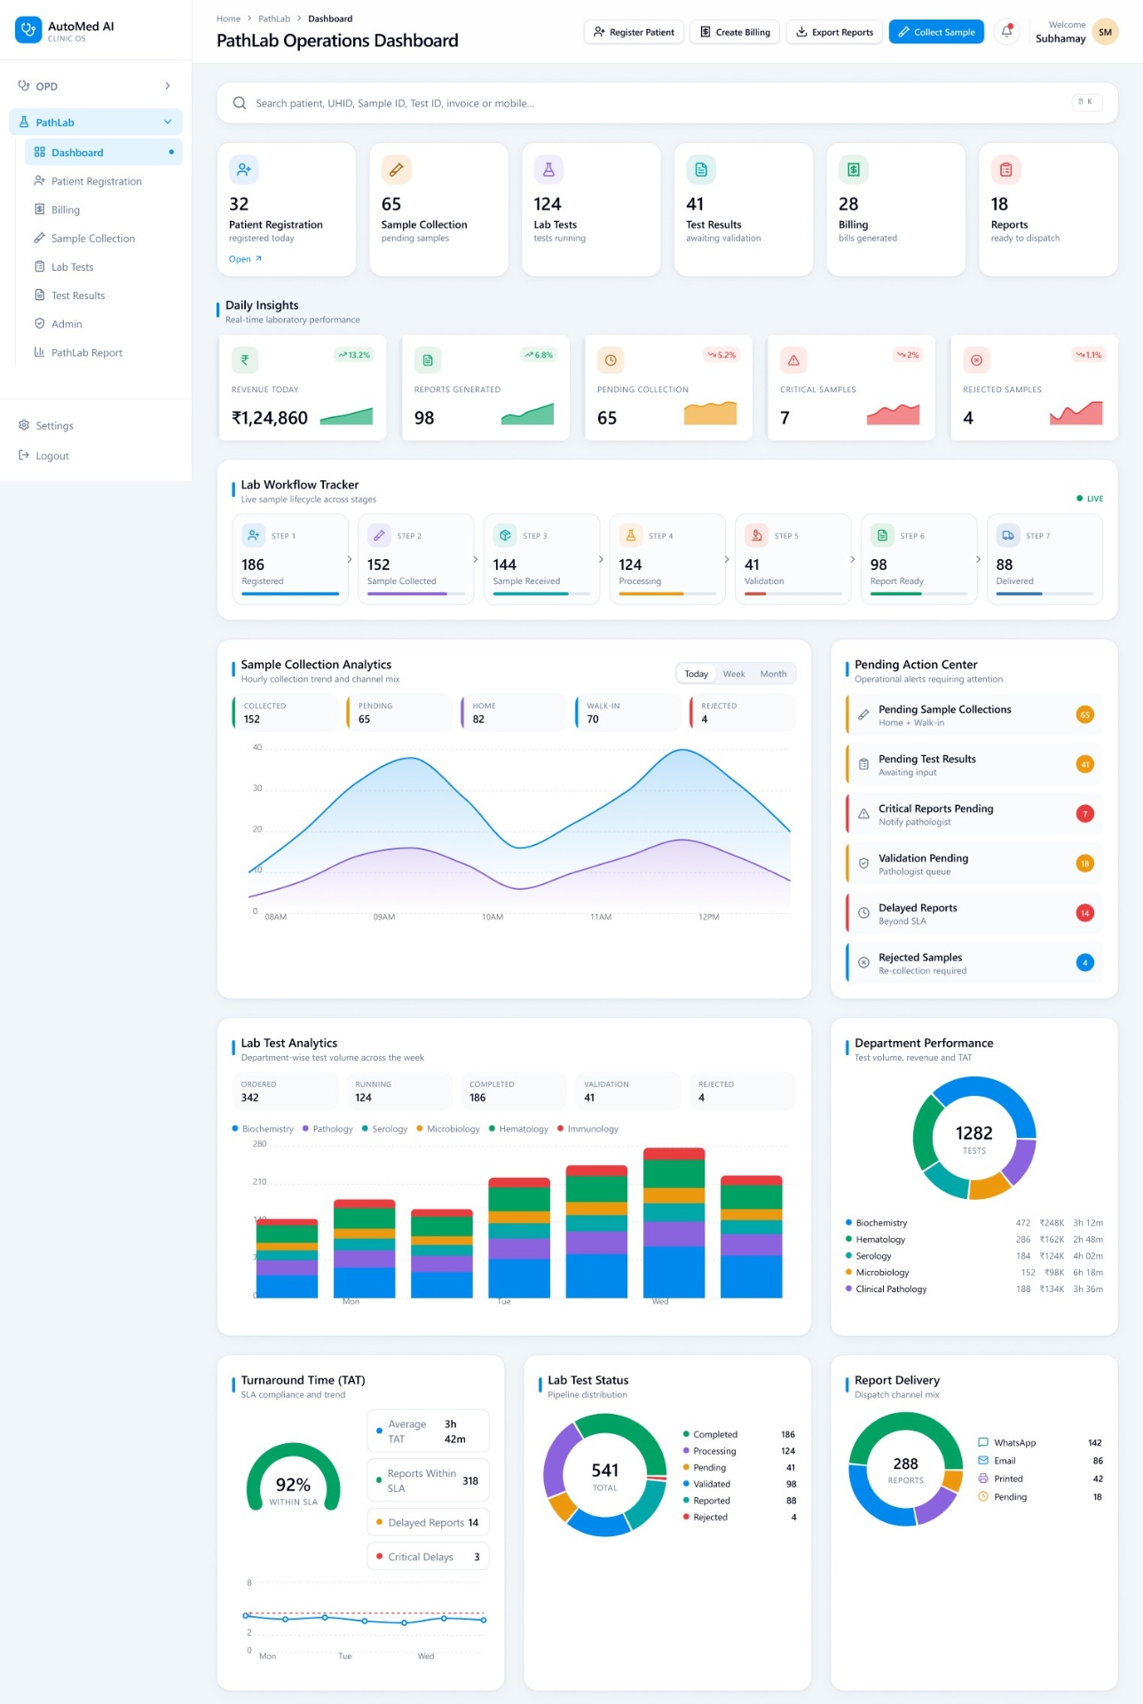Click the search magnifier icon
This screenshot has width=1143, height=1704.
(x=240, y=103)
